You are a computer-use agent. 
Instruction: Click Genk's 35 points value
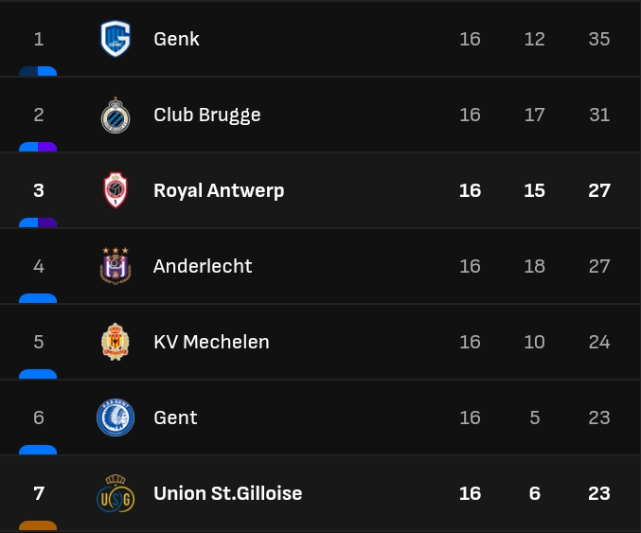[x=599, y=39]
